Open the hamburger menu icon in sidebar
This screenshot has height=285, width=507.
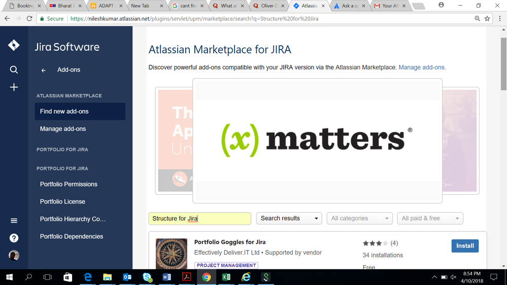(x=14, y=221)
